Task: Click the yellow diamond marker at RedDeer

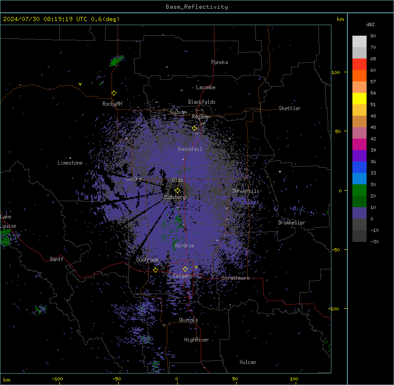Action: pyautogui.click(x=195, y=128)
